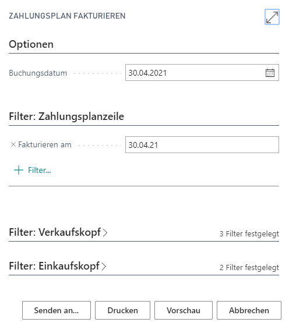Click the 3 Filter festgelegt summary
Viewport: 289px width, 326px height.
click(x=249, y=233)
